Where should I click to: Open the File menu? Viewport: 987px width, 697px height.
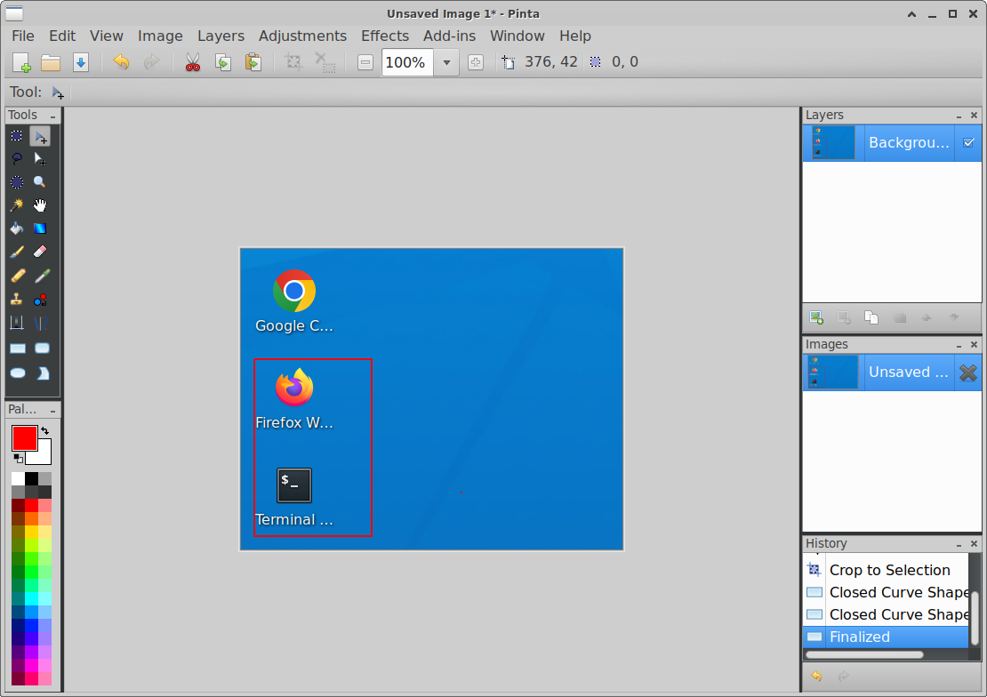point(22,36)
